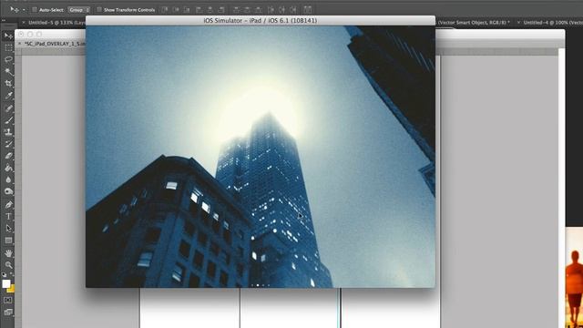Select the Eraser tool
This screenshot has width=583, height=328.
point(8,156)
